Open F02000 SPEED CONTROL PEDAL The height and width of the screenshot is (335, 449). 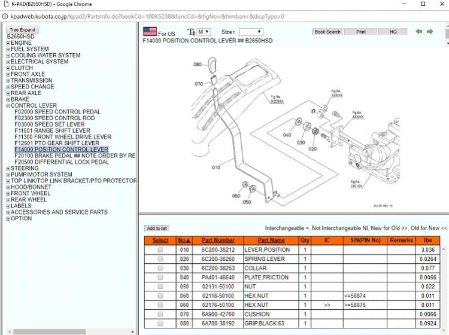(x=57, y=112)
